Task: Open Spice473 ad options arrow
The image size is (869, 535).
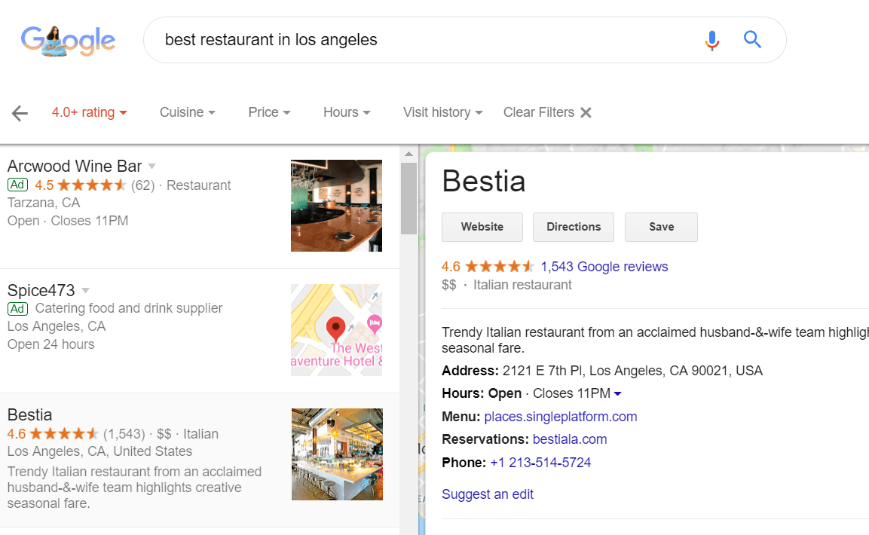Action: [86, 290]
